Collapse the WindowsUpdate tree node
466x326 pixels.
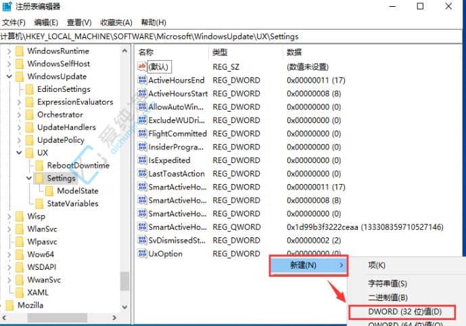[x=9, y=76]
